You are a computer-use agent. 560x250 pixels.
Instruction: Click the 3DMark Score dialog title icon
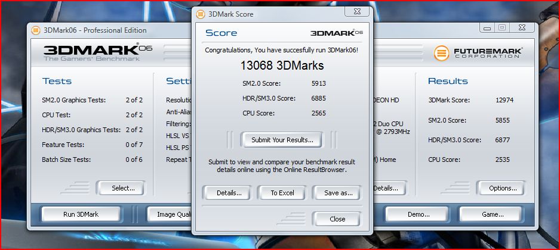pos(201,14)
